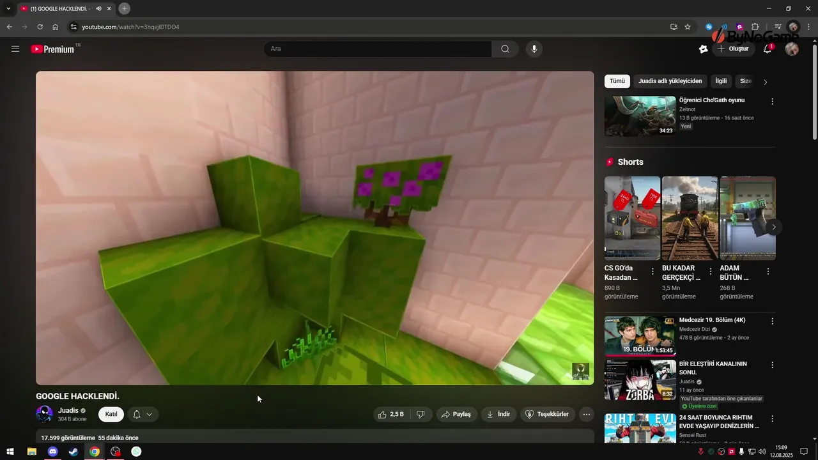Show more filter chips arrow
The height and width of the screenshot is (460, 818).
(x=766, y=82)
